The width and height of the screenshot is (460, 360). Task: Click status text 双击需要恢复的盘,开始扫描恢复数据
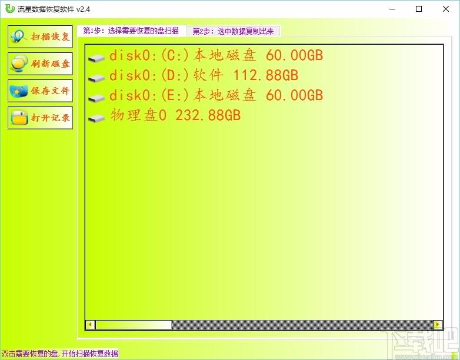[59, 354]
